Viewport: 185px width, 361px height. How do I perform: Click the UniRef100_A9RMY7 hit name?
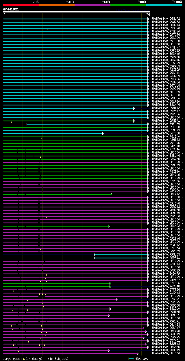[166, 111]
